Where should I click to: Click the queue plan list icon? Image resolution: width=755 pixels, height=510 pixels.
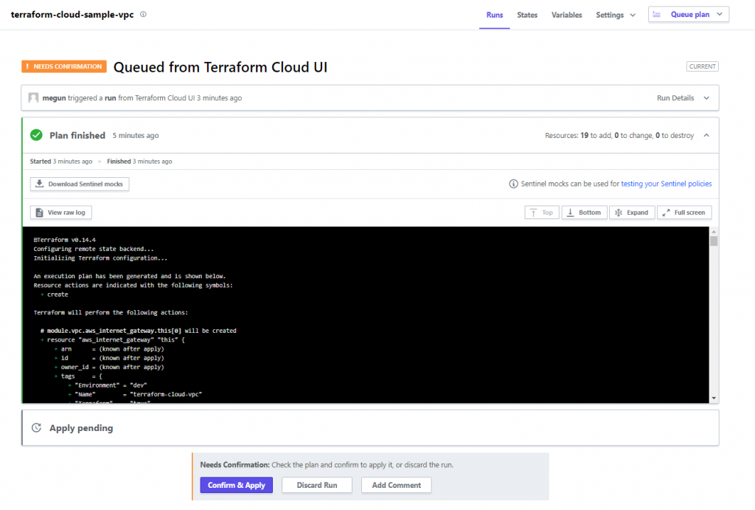click(x=656, y=15)
